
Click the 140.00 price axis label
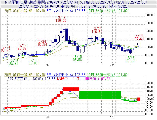(x=150, y=15)
